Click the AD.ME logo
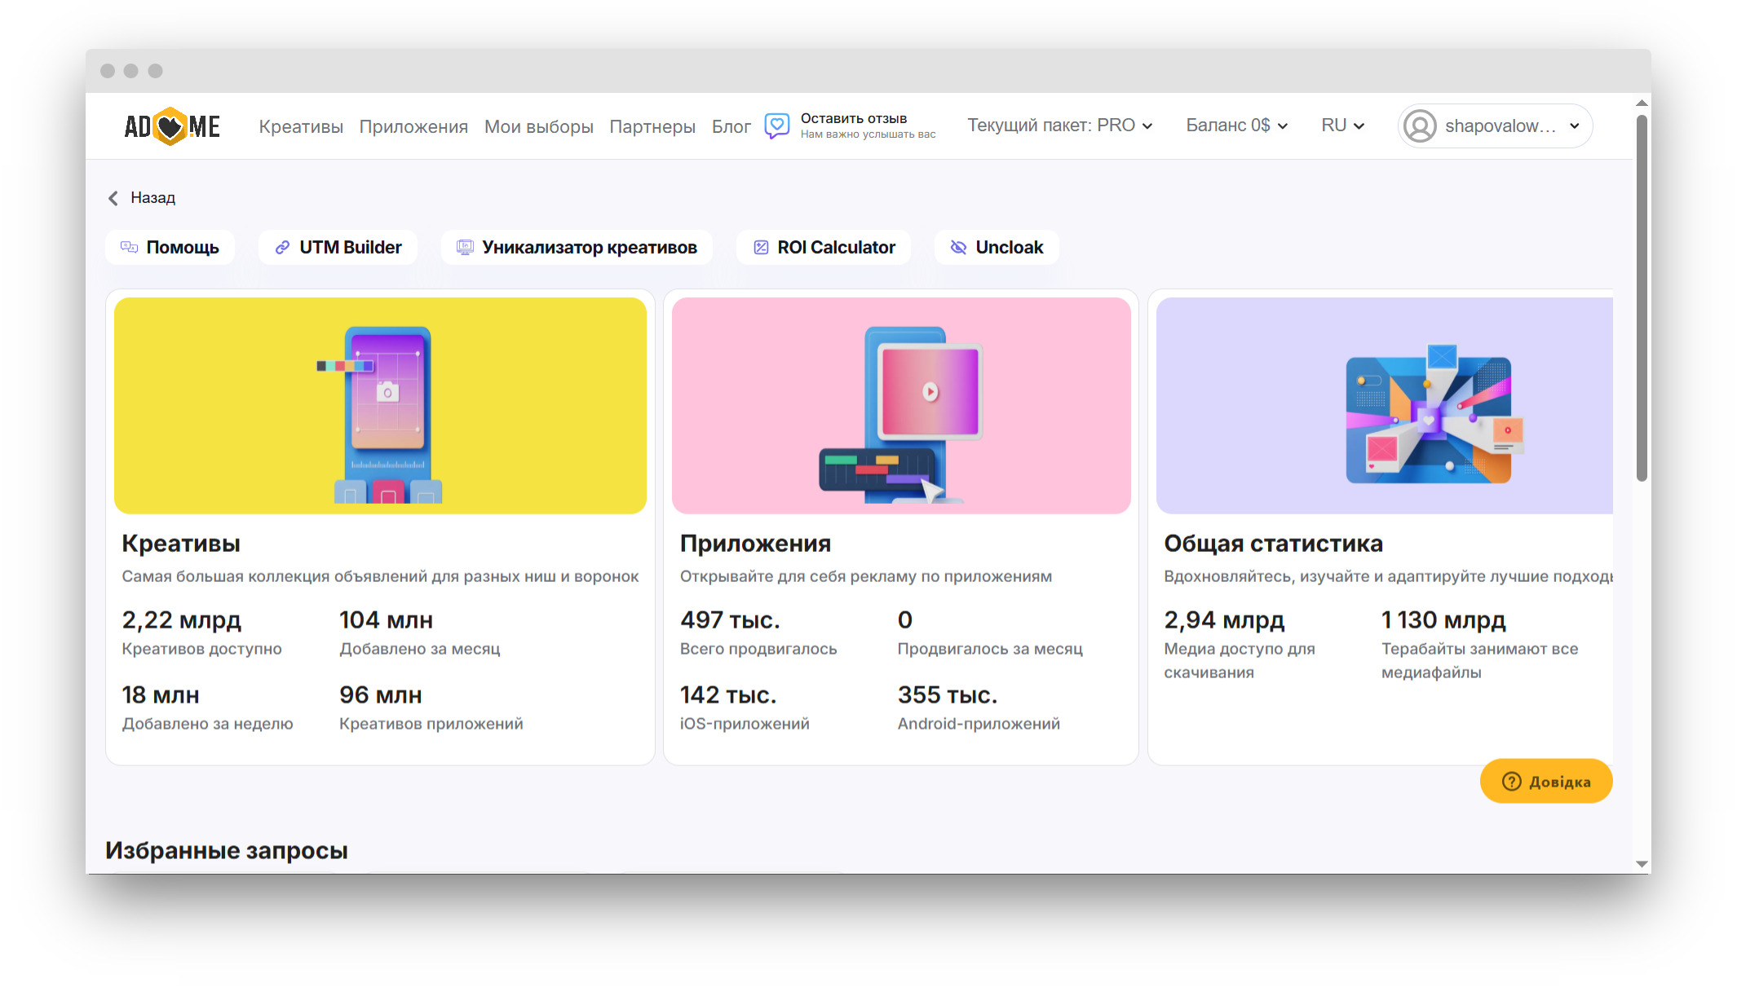Screen dimensions: 1737x996 pyautogui.click(x=171, y=126)
